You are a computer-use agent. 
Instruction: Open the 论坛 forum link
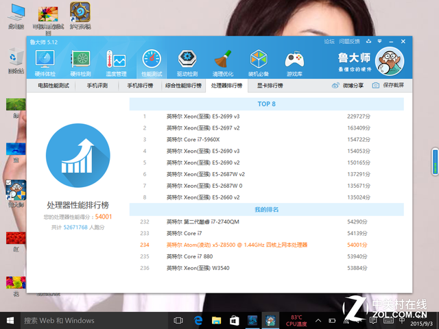(x=329, y=42)
